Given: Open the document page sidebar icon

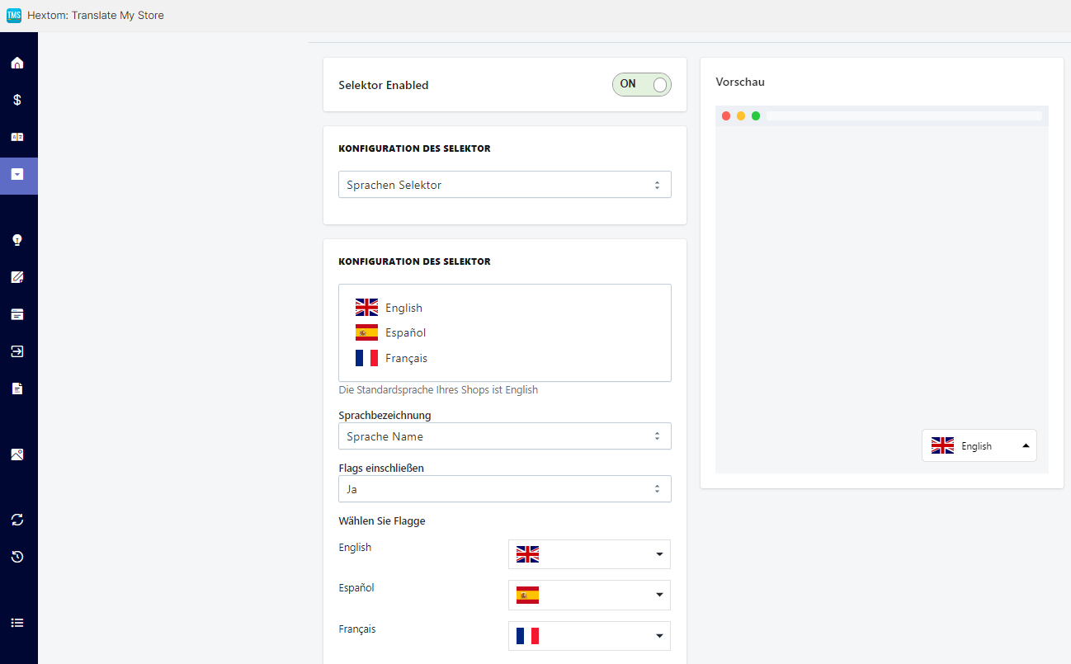Looking at the screenshot, I should 17,389.
